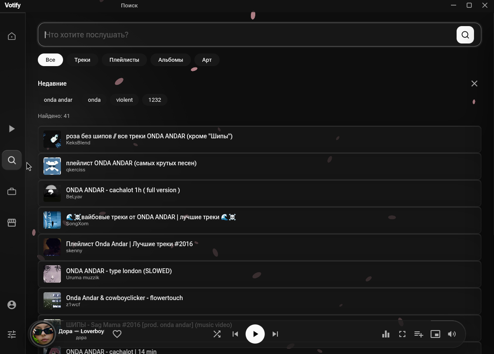Screen dimensions: 494x354
Task: Clear recent searches with the X icon
Action: (474, 83)
